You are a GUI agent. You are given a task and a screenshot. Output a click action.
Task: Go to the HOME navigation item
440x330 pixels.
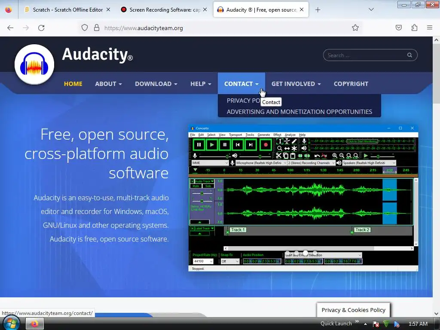pyautogui.click(x=73, y=84)
